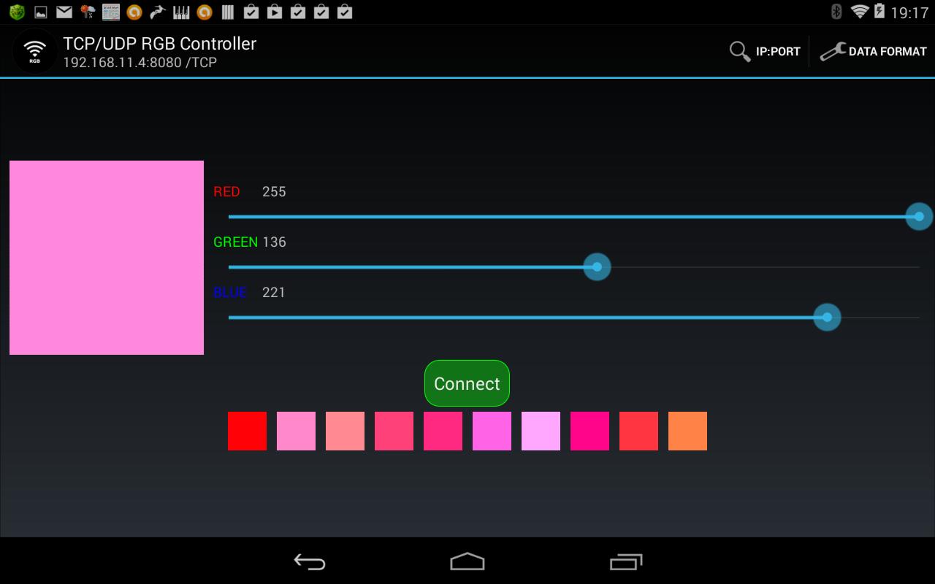Select the orange preset color swatch
This screenshot has width=935, height=584.
point(687,431)
